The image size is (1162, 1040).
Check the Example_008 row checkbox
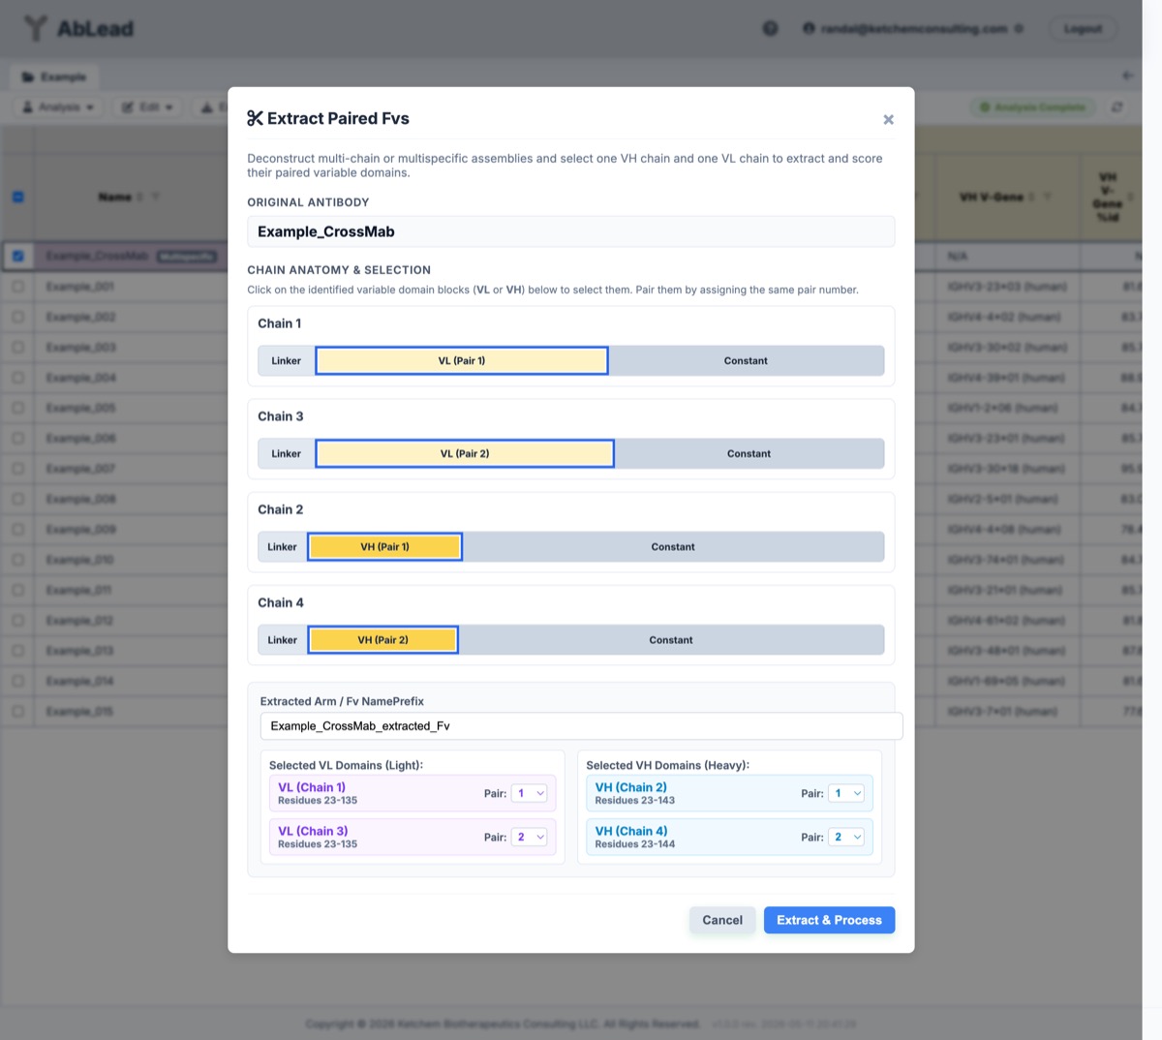point(17,499)
